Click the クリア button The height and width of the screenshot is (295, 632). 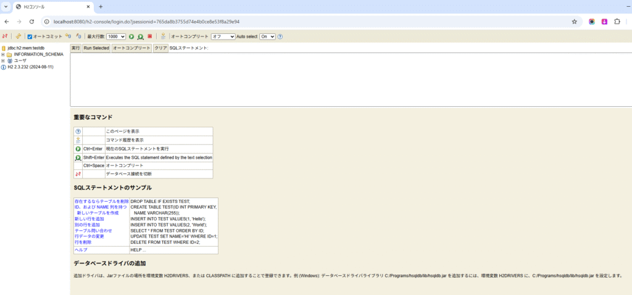pyautogui.click(x=160, y=48)
